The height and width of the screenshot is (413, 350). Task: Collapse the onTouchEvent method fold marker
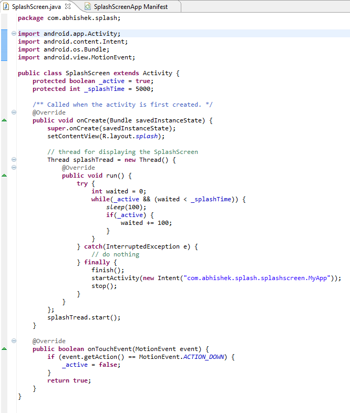pos(14,341)
